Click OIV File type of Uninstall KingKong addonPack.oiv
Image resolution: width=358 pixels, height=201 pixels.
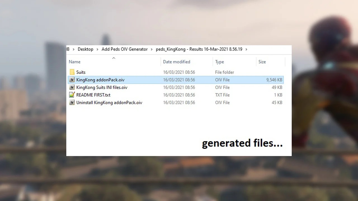(x=222, y=102)
